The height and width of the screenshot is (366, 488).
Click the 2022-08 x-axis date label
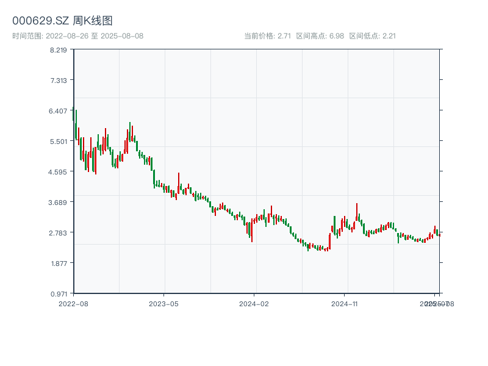(x=73, y=303)
